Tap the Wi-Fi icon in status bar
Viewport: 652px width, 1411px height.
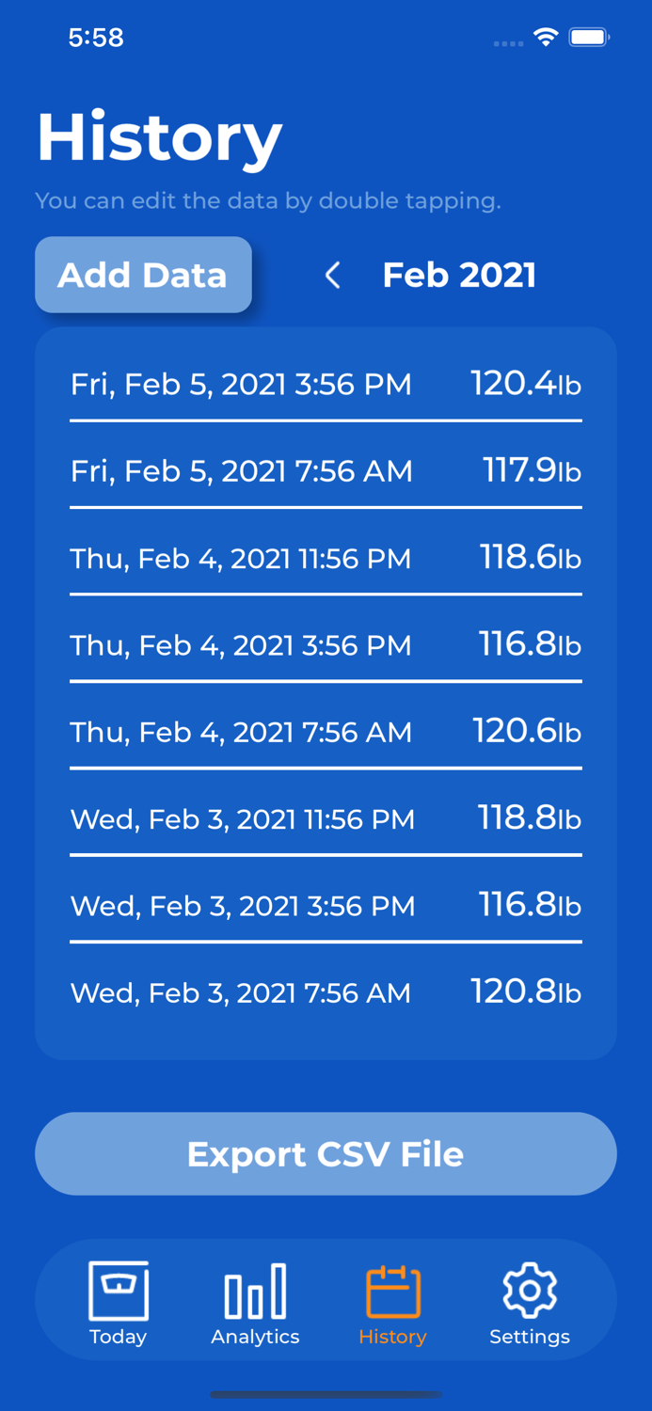pos(547,38)
